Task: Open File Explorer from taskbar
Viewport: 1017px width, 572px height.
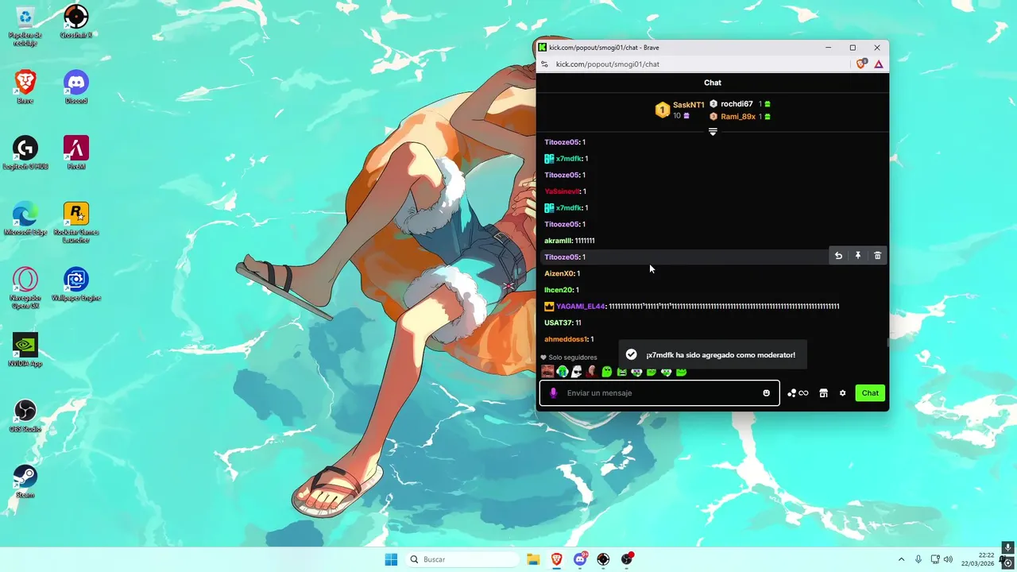Action: 533,560
